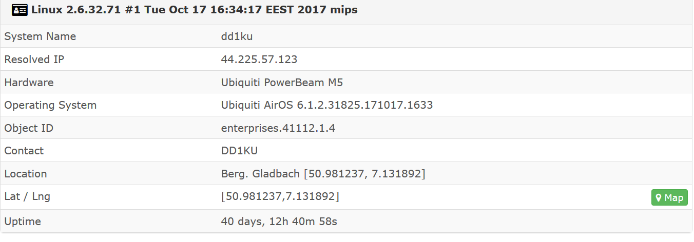Select the System Name value dd1ku
This screenshot has width=694, height=242.
click(x=237, y=36)
